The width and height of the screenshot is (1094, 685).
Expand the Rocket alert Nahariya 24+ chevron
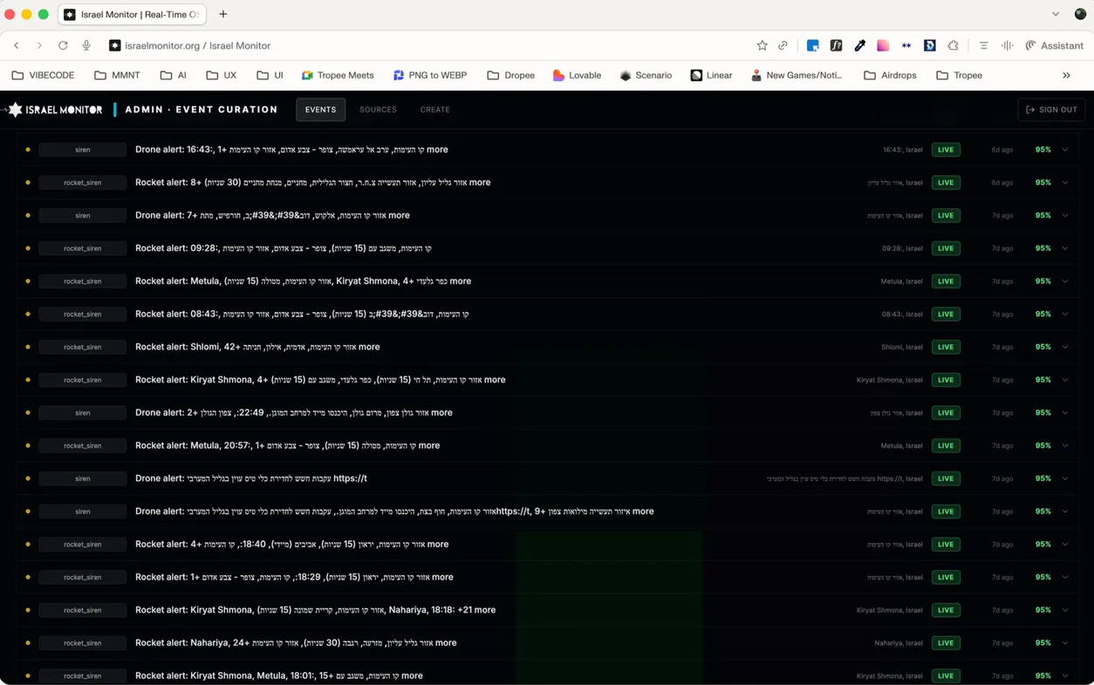point(1064,643)
